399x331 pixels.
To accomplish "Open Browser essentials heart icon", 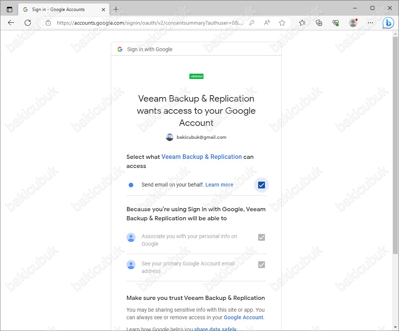I will tap(336, 23).
